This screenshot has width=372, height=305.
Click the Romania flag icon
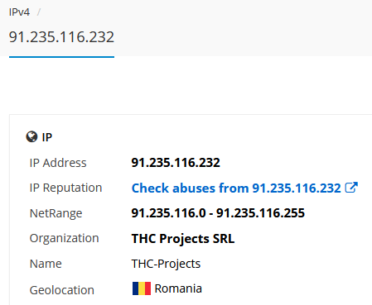[x=142, y=288]
